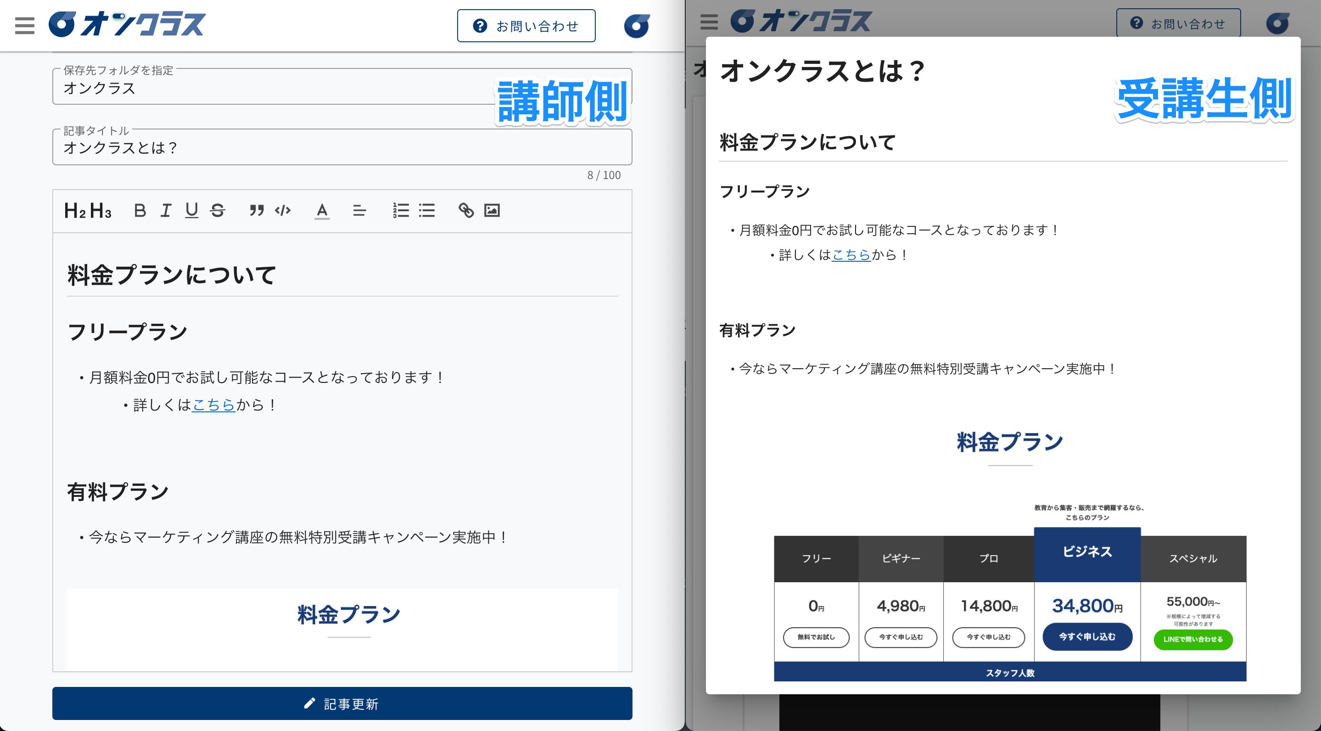Click 記事更新 button
The width and height of the screenshot is (1321, 731).
point(342,703)
